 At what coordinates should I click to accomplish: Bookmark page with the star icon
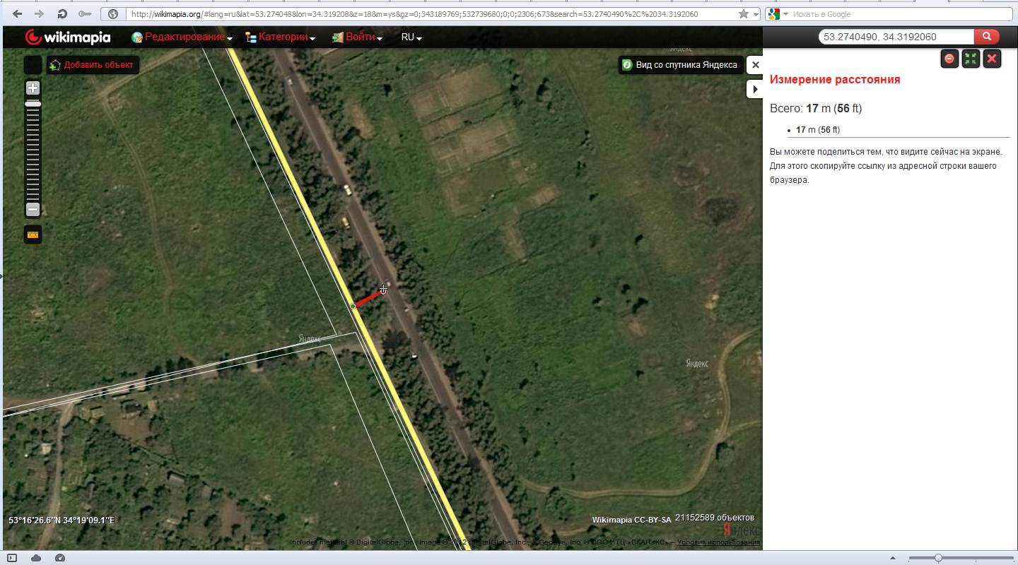(743, 14)
